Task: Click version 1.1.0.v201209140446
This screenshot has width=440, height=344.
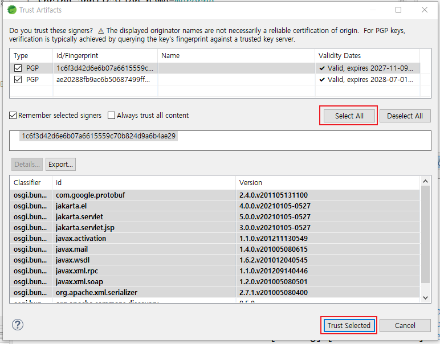Action: click(x=274, y=271)
